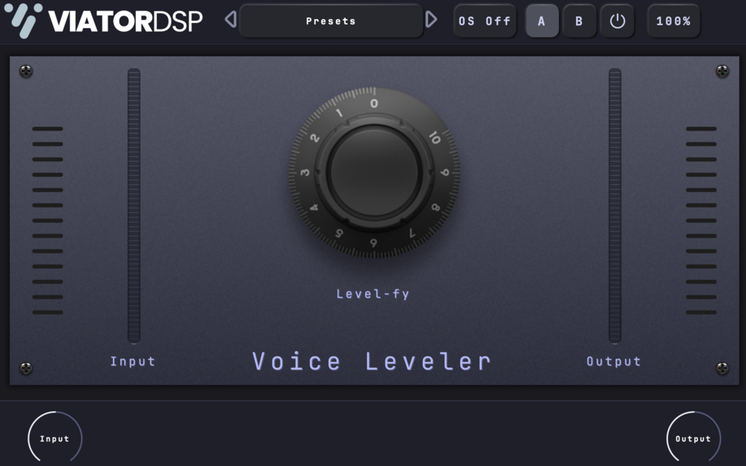Click the Level-fy dial knob
The height and width of the screenshot is (466, 746).
point(374,172)
